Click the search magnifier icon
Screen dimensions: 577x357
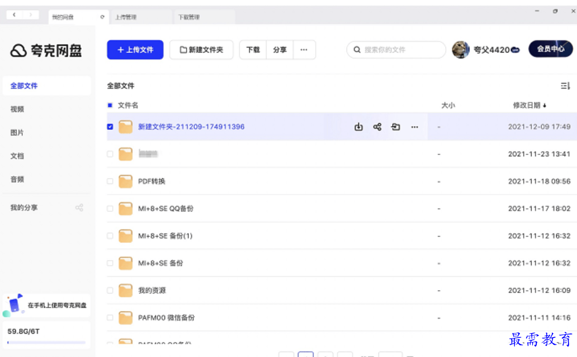pos(357,50)
